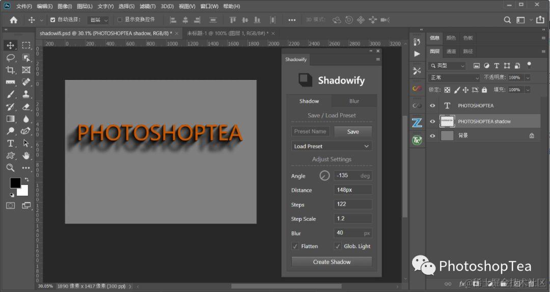
Task: Select the Gradient tool
Action: click(11, 119)
